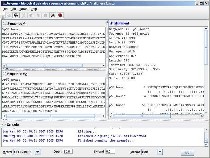Select the Alignment radio button
210x158 pixels.
click(x=111, y=23)
